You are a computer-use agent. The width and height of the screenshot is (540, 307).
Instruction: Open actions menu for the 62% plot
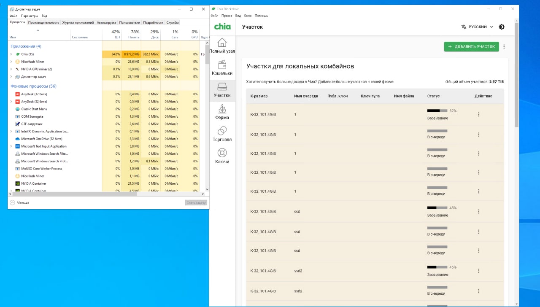click(478, 114)
